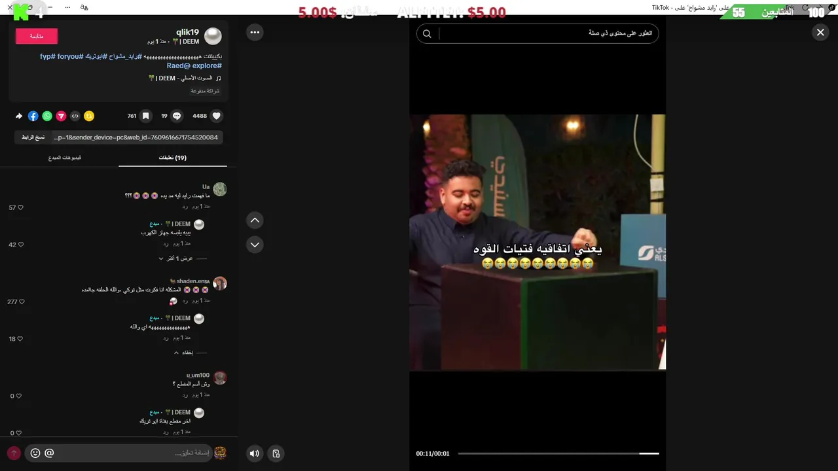Open the #foryou hashtag link
Screen dimensions: 838x471
pos(70,57)
